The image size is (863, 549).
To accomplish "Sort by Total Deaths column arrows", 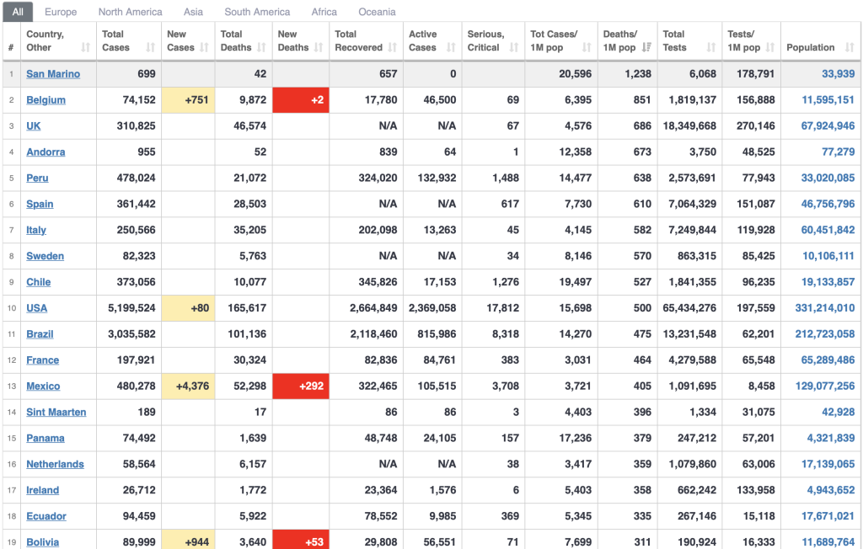I will tap(262, 48).
